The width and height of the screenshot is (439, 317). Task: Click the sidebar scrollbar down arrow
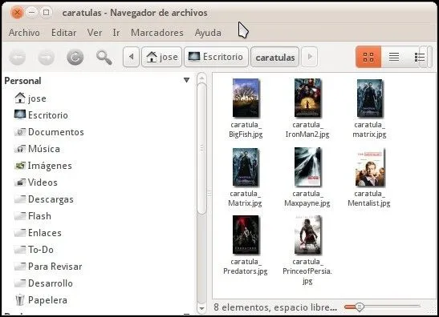tap(201, 309)
